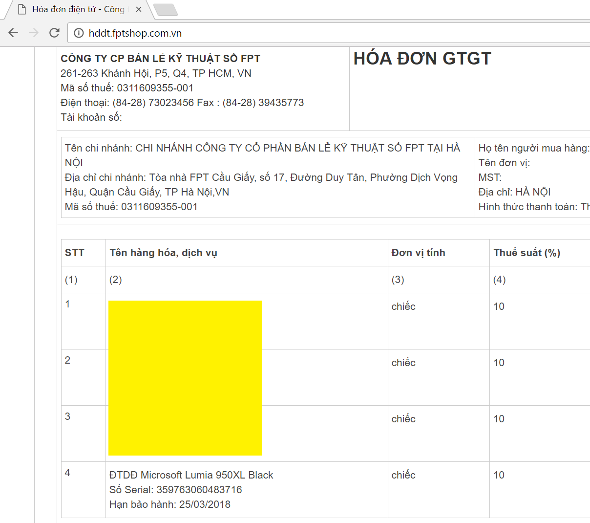This screenshot has height=523, width=590.
Task: Click the serial number 359763060483716
Action: tap(175, 490)
